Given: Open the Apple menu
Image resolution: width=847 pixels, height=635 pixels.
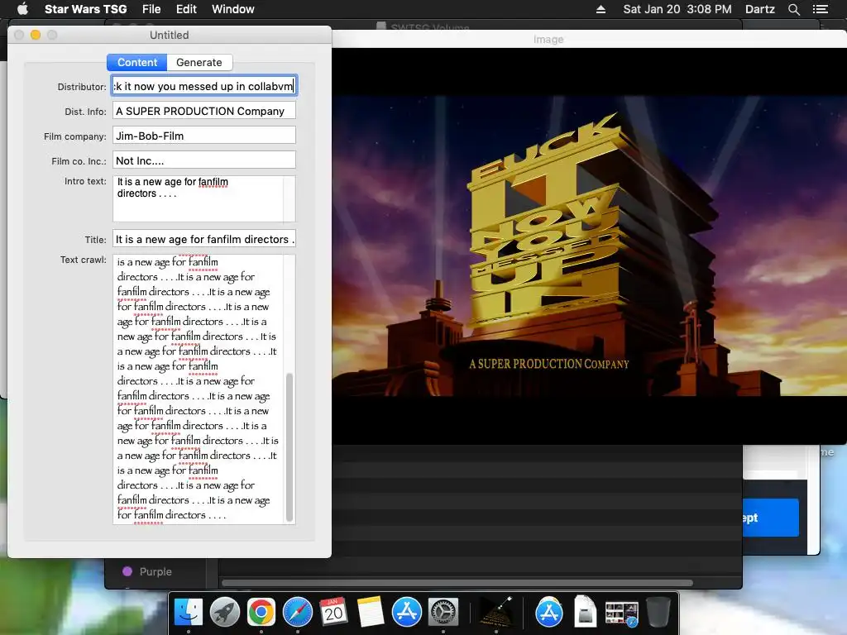Looking at the screenshot, I should click(22, 9).
